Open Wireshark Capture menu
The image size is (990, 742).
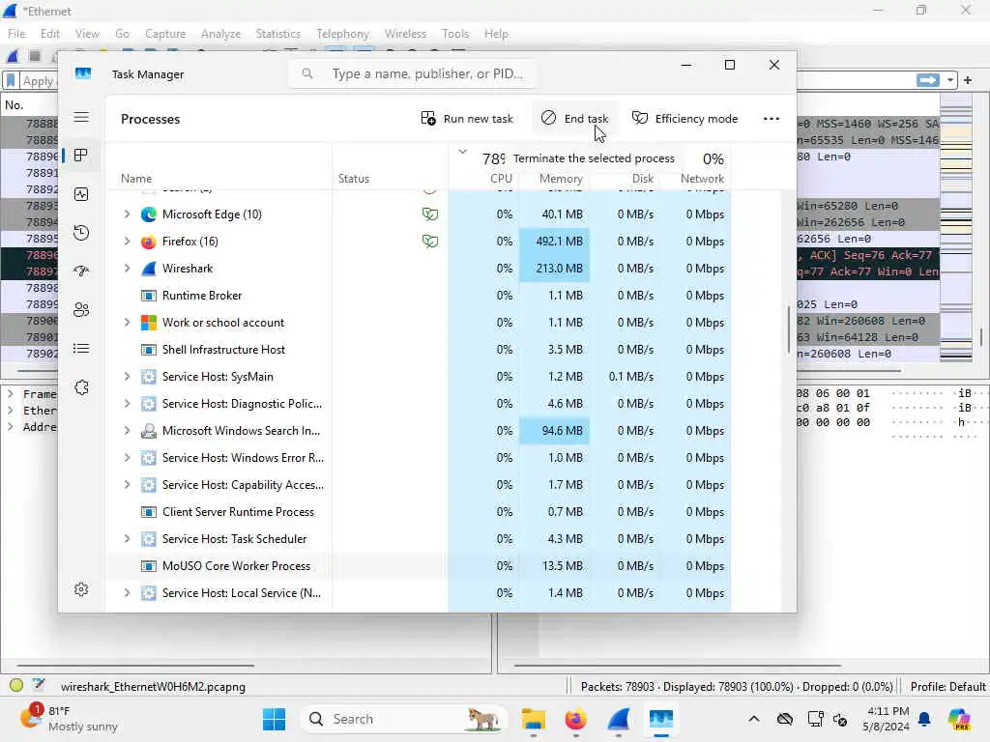(165, 34)
